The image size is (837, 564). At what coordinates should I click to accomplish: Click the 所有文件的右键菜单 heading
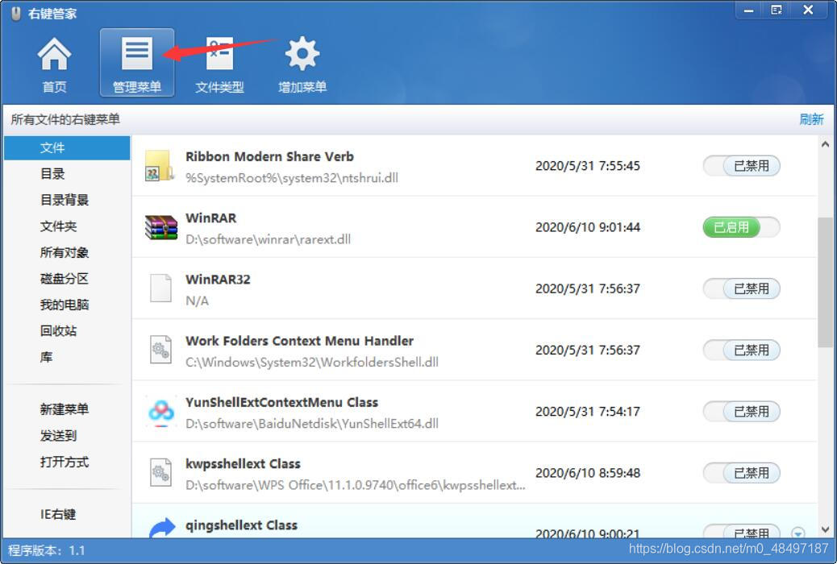pyautogui.click(x=65, y=119)
